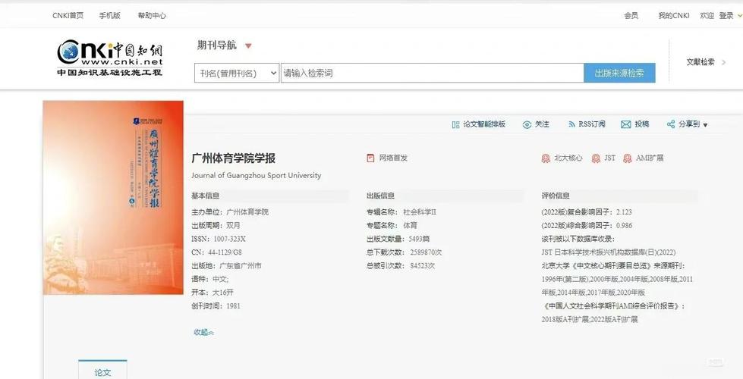Screen dimensions: 743x379
Task: Click the 出版信息 section header
Action: tap(380, 196)
